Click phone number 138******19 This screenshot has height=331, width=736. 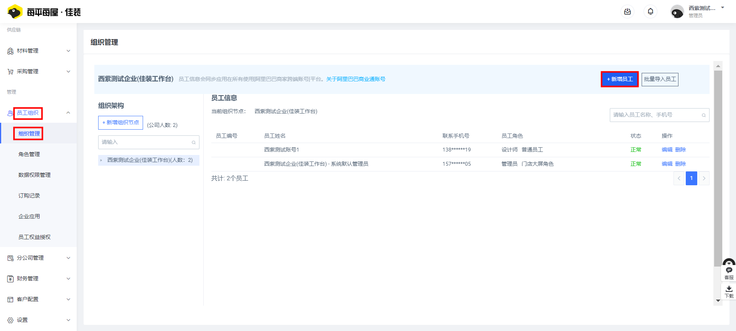[456, 150]
